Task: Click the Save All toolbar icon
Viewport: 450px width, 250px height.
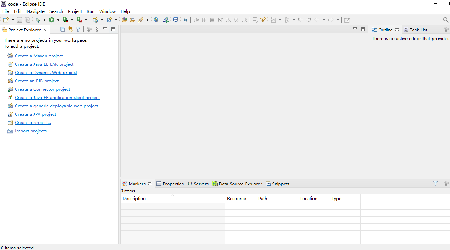Action: pos(28,20)
